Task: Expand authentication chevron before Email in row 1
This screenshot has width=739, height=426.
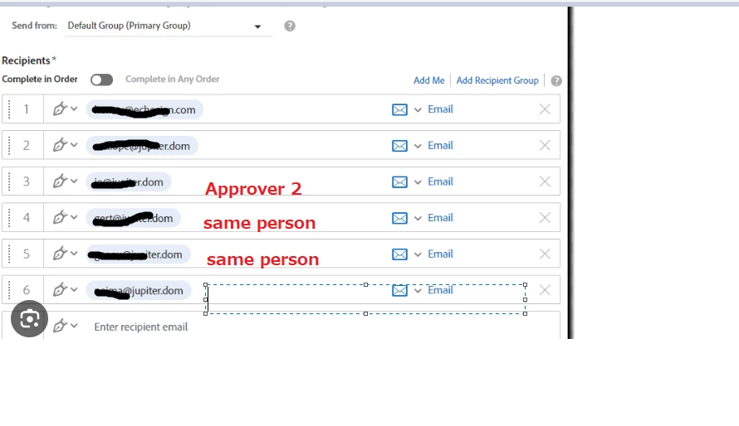Action: (x=418, y=110)
